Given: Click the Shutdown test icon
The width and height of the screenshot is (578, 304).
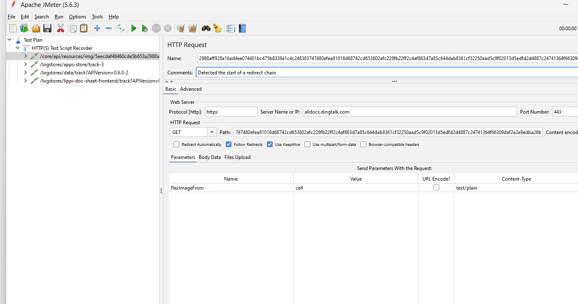Looking at the screenshot, I should coord(168,28).
